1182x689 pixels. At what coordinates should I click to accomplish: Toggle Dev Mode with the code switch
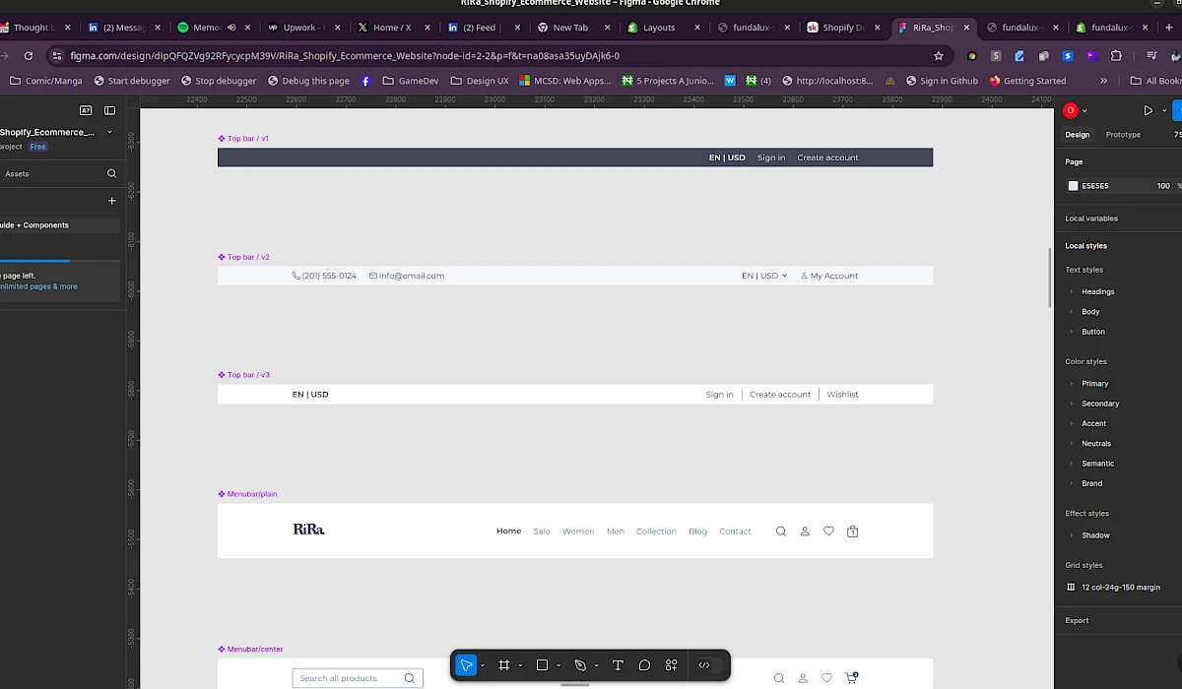(x=703, y=665)
